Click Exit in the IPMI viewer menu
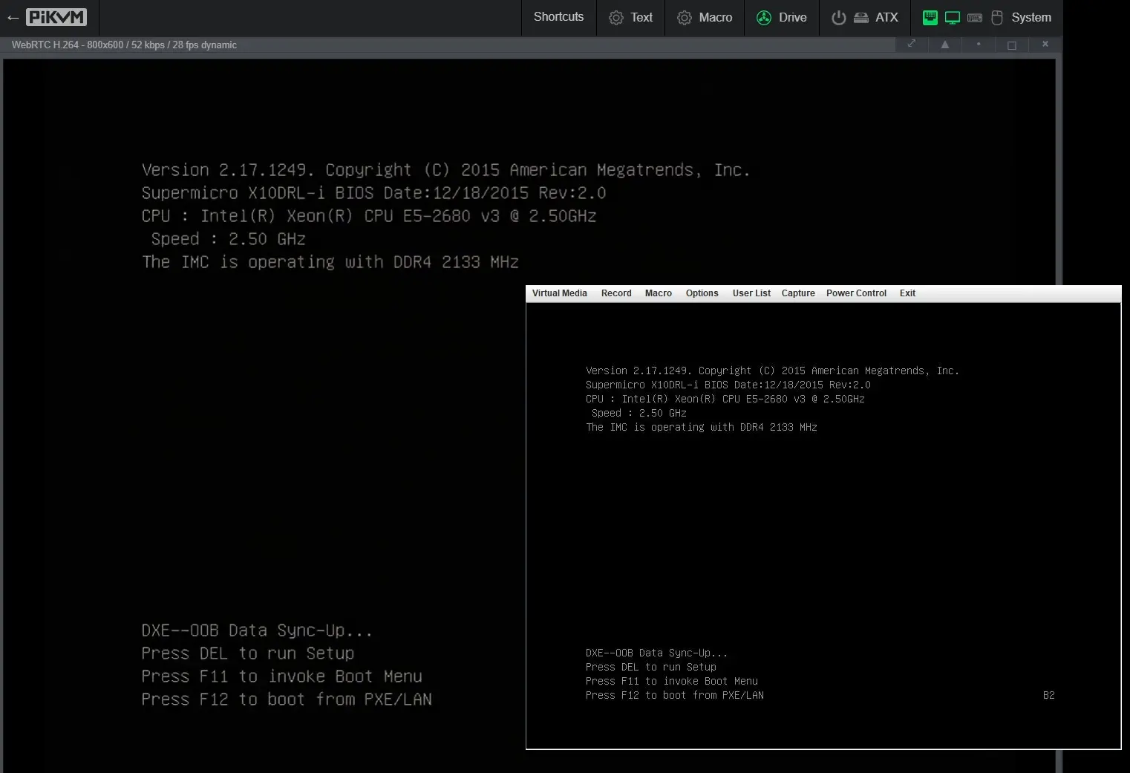The width and height of the screenshot is (1130, 773). tap(907, 293)
